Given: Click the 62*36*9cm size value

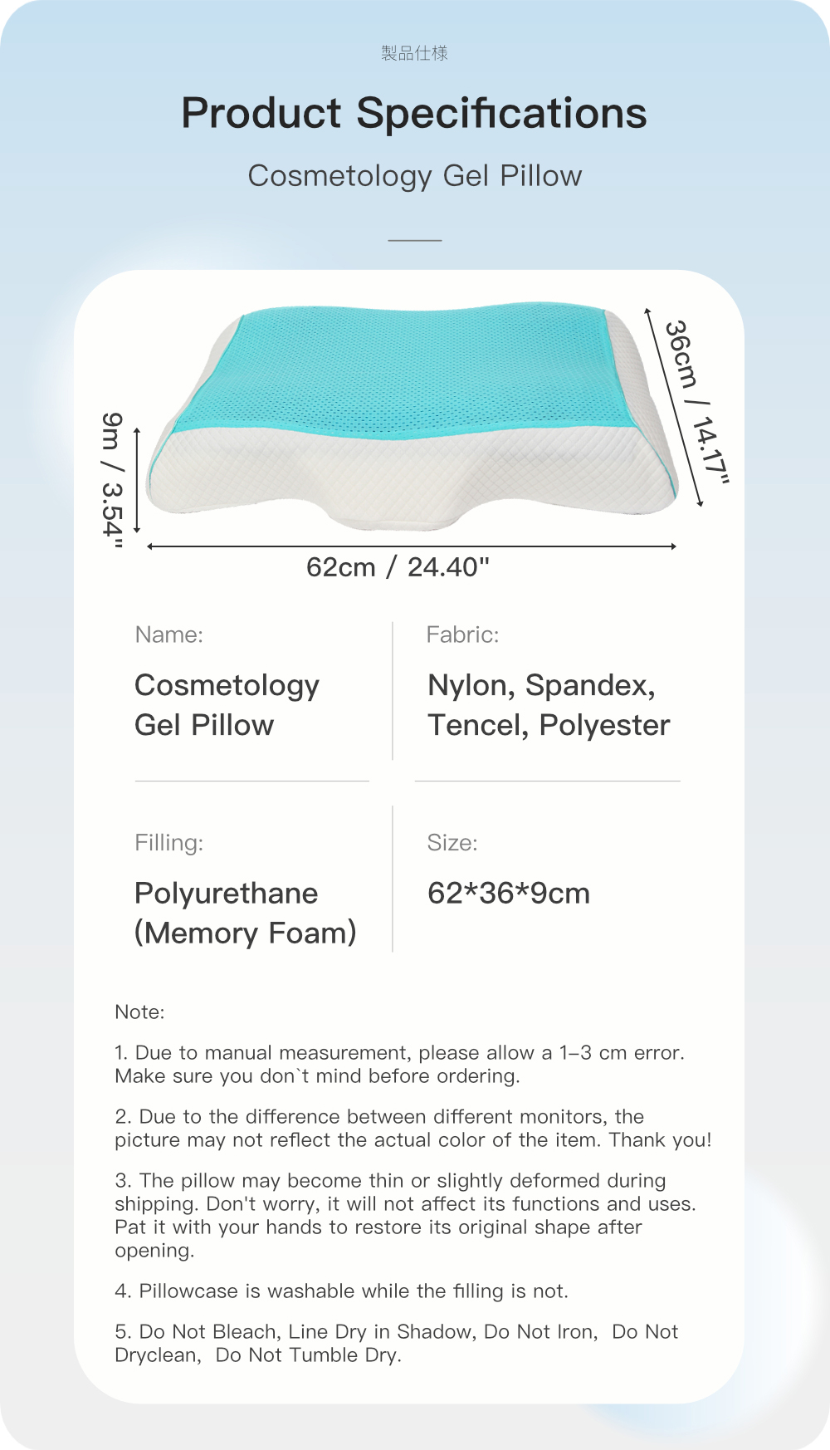Looking at the screenshot, I should 509,894.
